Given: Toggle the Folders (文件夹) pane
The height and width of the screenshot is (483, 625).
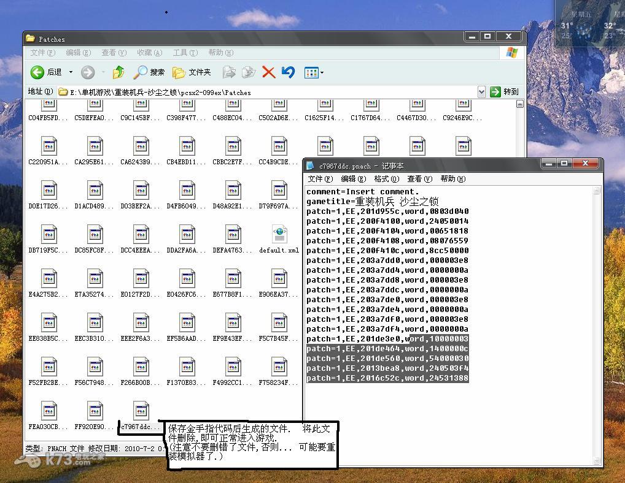Looking at the screenshot, I should [x=192, y=72].
